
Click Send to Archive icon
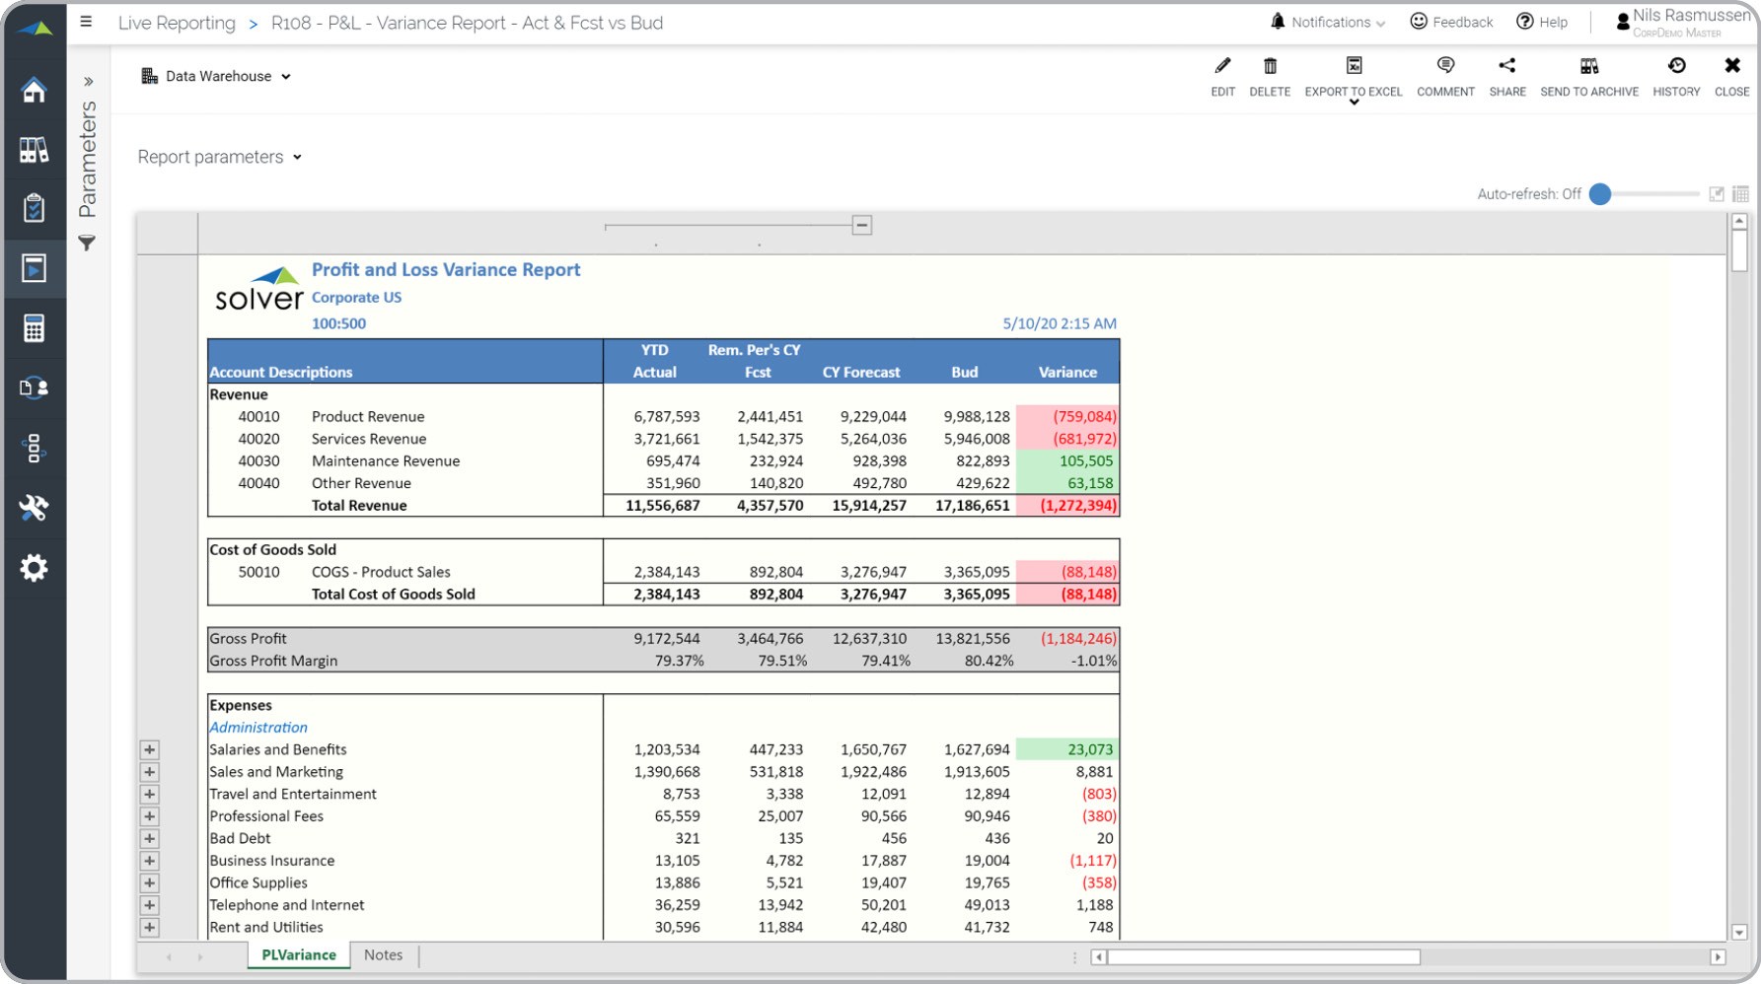pos(1588,67)
